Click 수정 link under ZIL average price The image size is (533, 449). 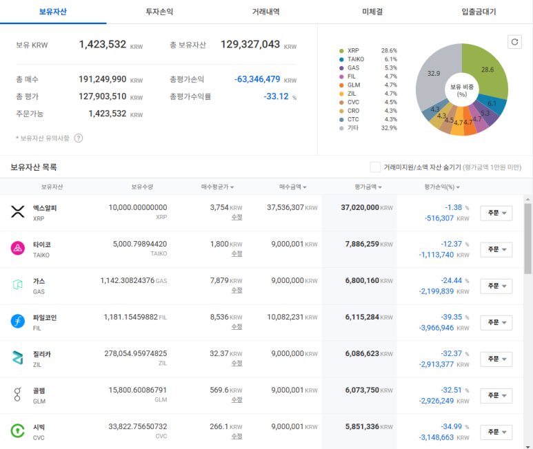click(x=237, y=363)
